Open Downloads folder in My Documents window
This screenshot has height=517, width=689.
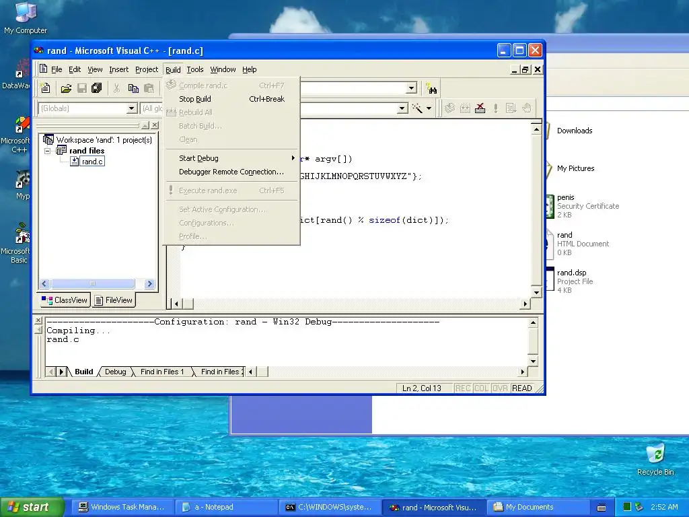click(x=575, y=131)
